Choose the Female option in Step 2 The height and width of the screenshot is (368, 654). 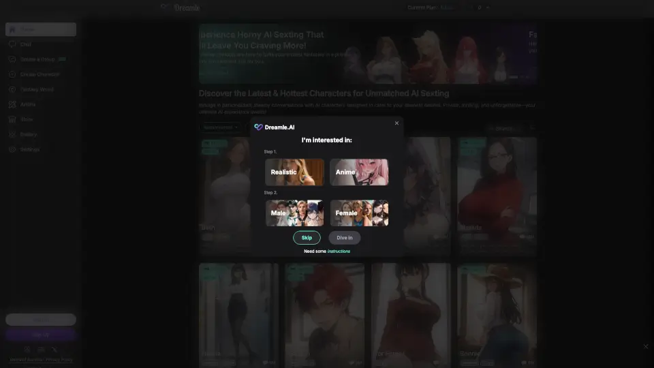[359, 213]
